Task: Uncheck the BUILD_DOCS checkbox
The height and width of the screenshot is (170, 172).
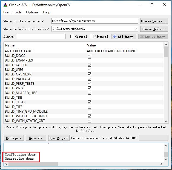Action: (x=89, y=55)
